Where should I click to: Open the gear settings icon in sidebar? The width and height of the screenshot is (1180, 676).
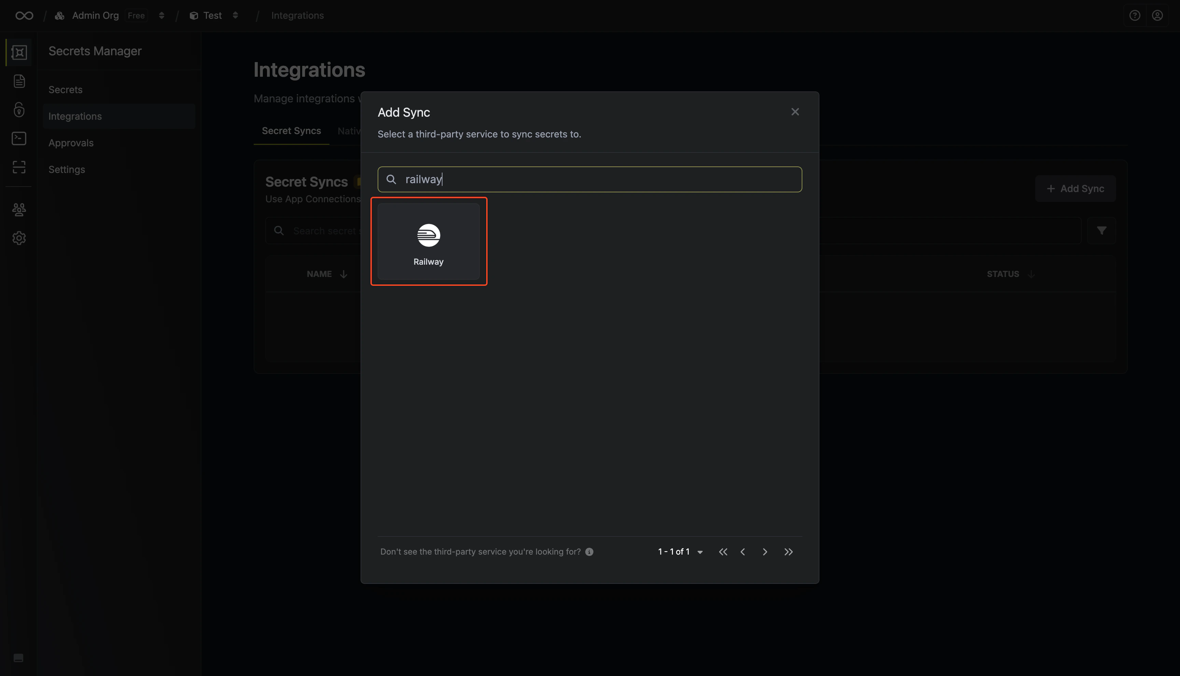[19, 238]
